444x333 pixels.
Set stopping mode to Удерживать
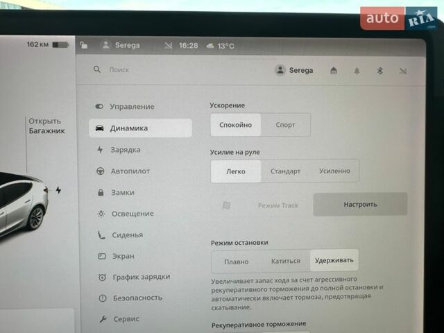tap(334, 260)
